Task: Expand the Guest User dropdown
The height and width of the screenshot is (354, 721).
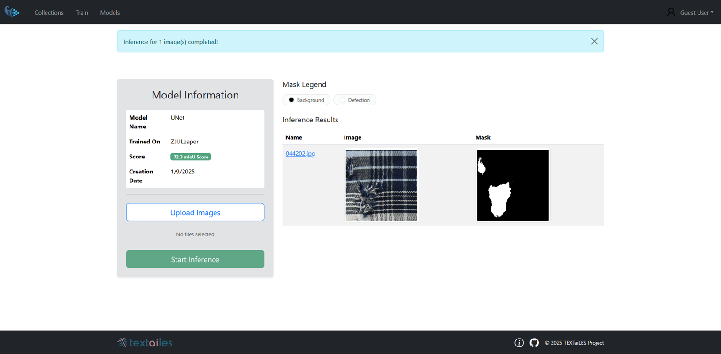Action: (x=696, y=13)
